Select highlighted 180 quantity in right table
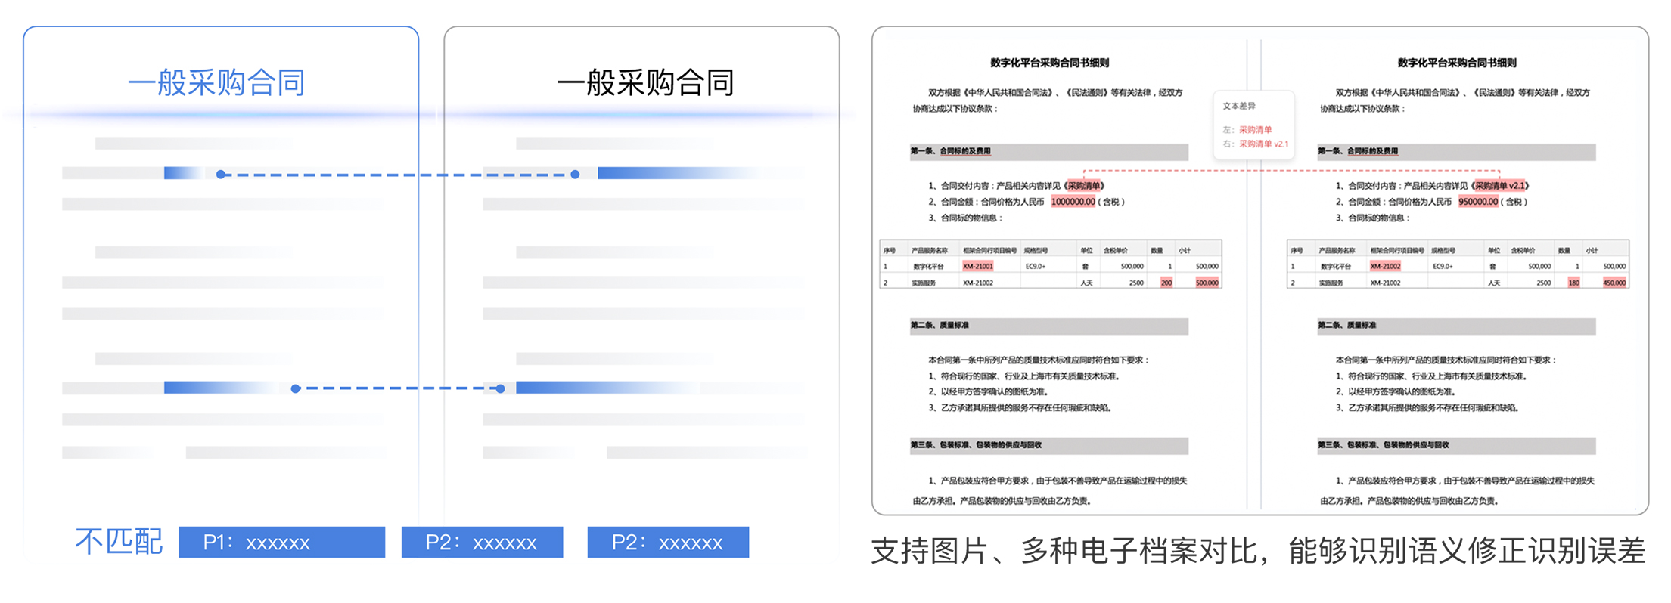Screen dimensions: 1671x603 [1573, 283]
